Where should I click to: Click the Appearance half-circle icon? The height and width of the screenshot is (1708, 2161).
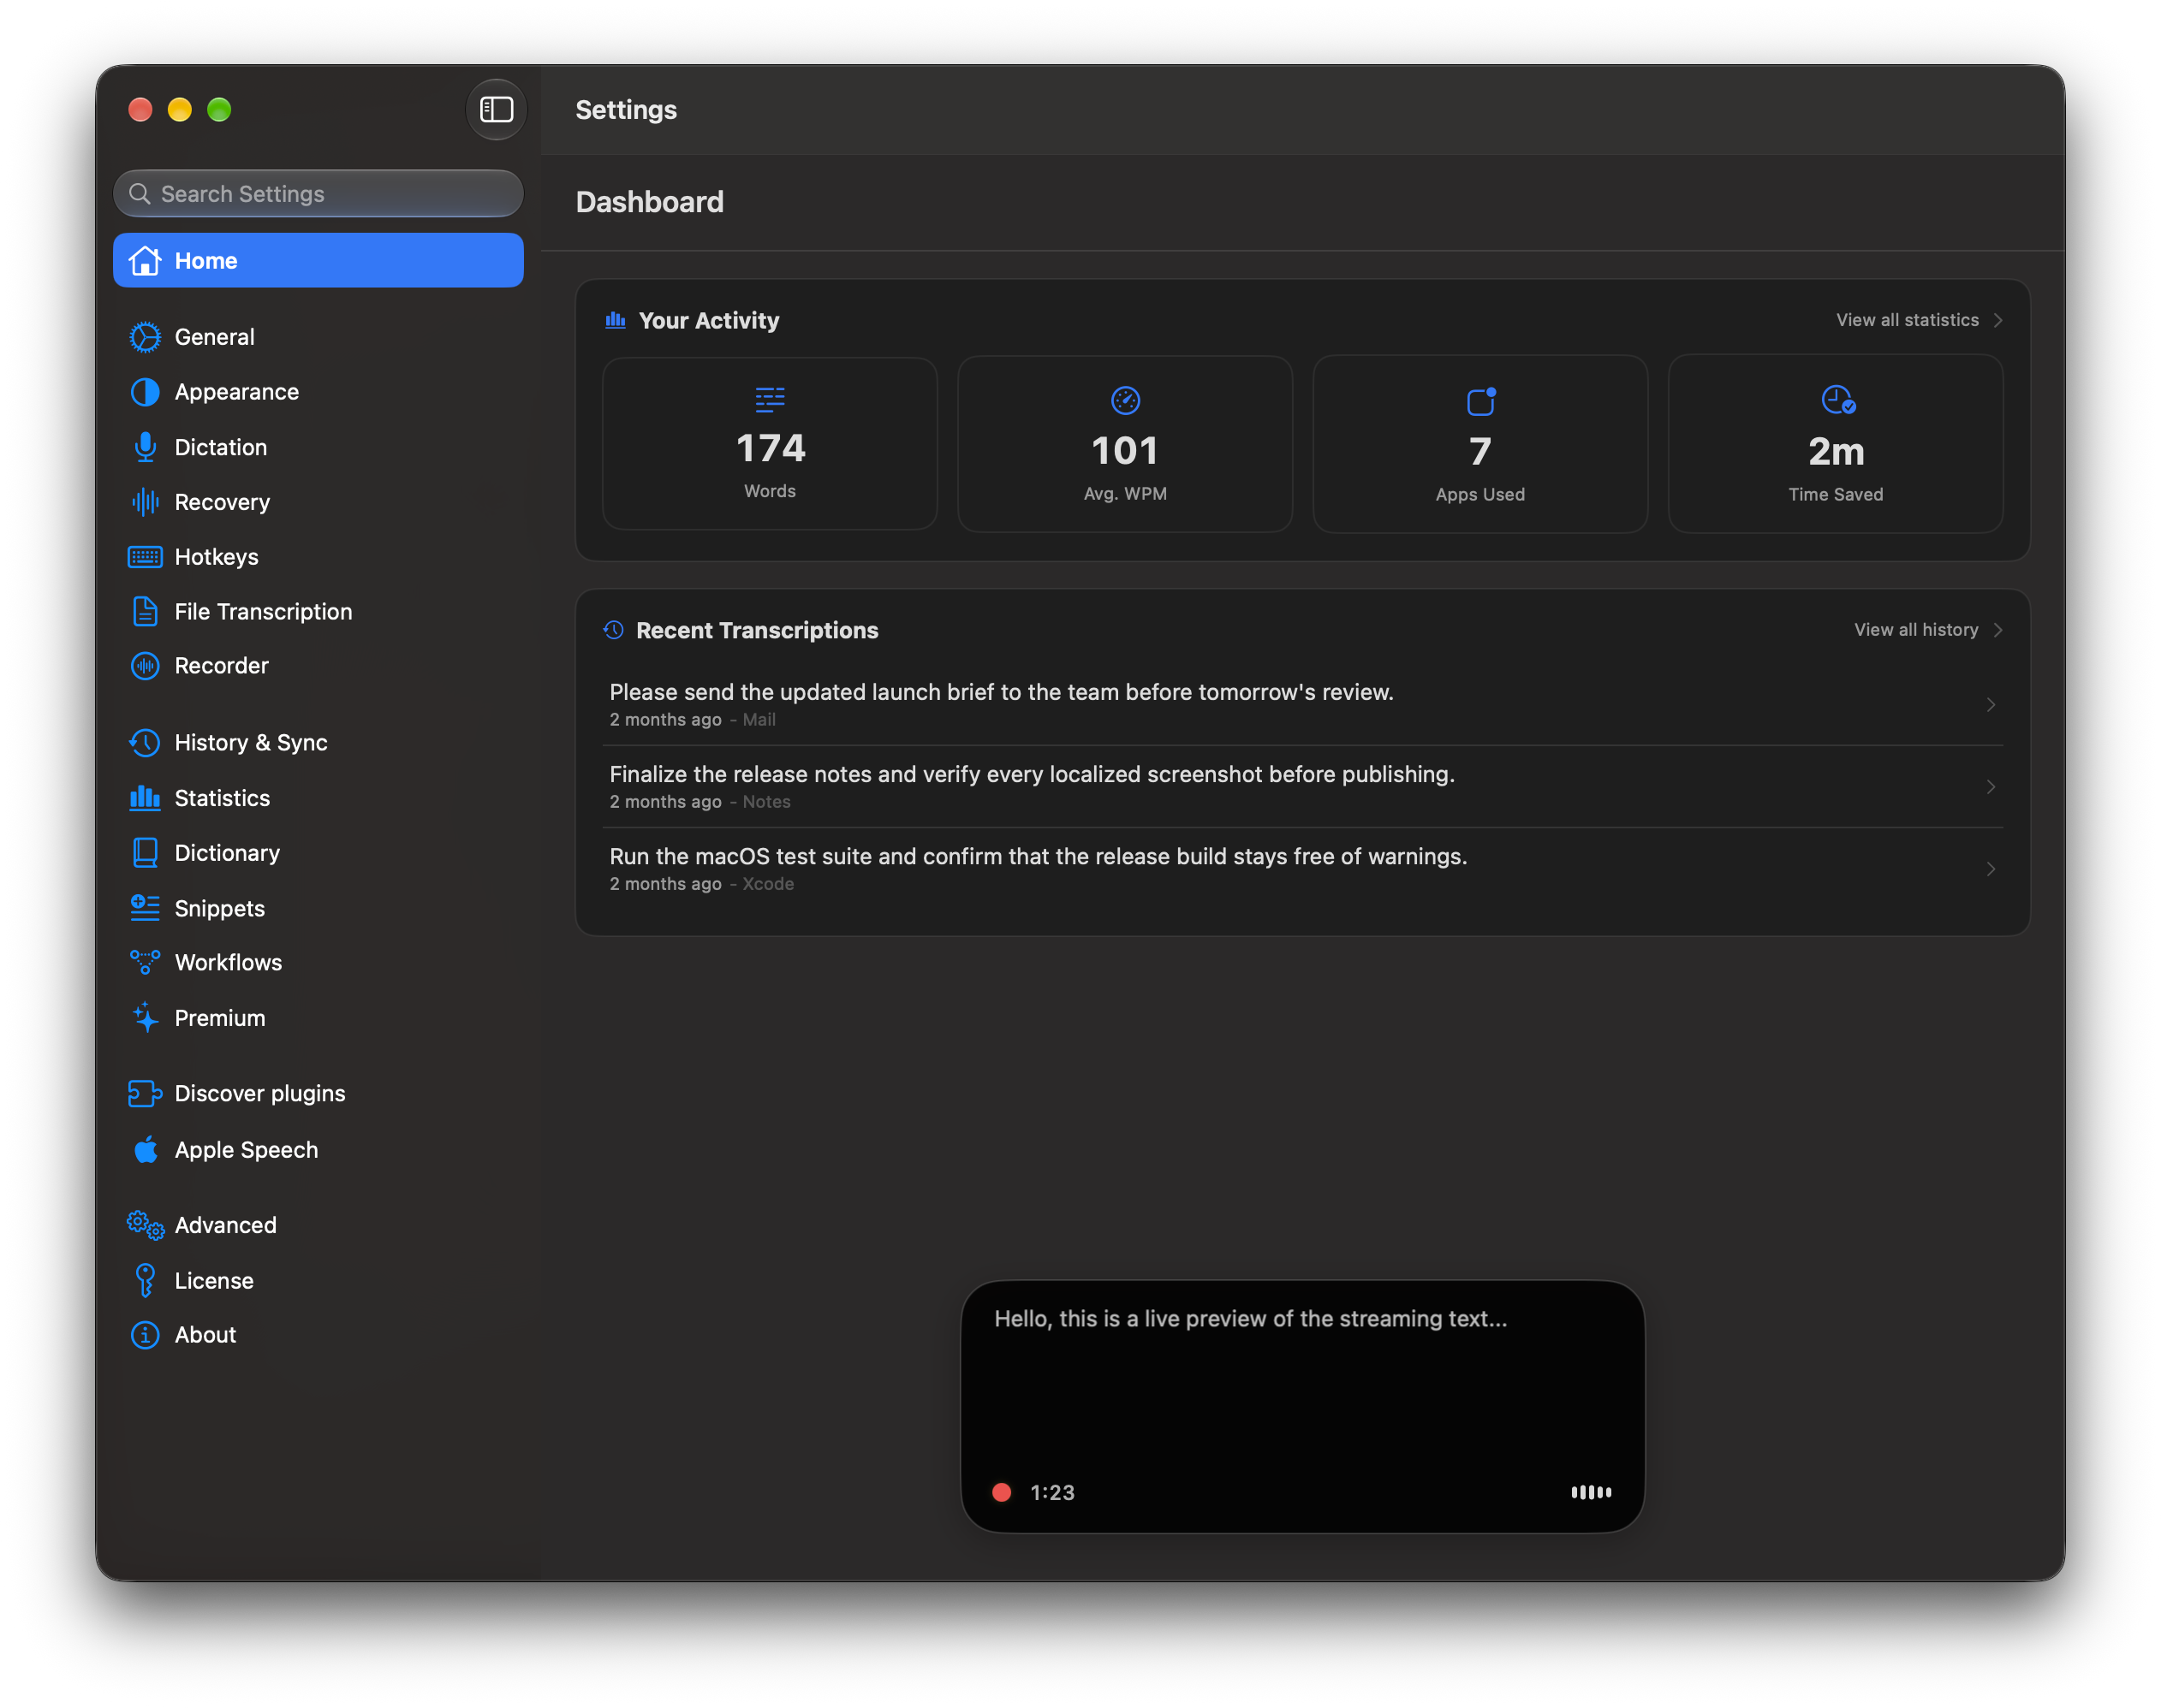(145, 392)
